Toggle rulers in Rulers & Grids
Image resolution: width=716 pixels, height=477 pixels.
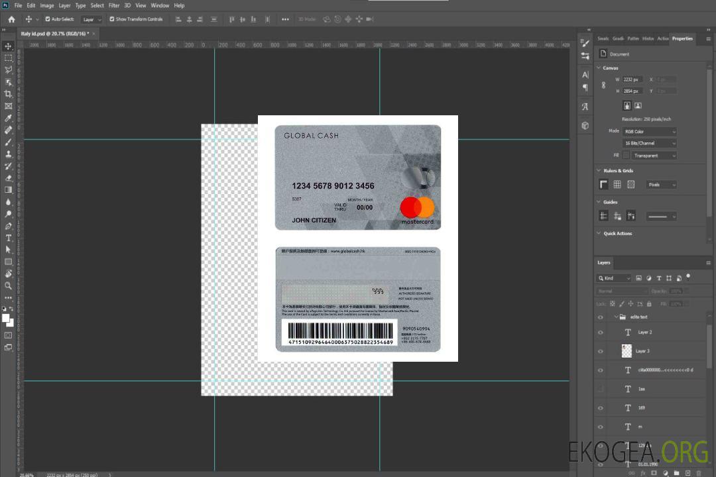pyautogui.click(x=604, y=184)
